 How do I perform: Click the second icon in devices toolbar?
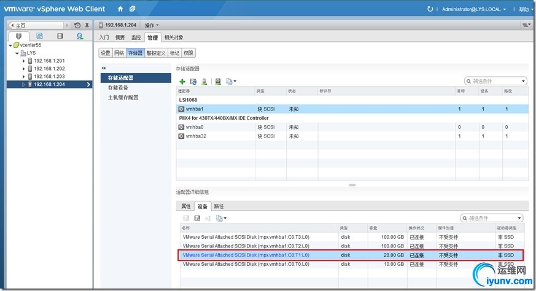[x=197, y=218]
